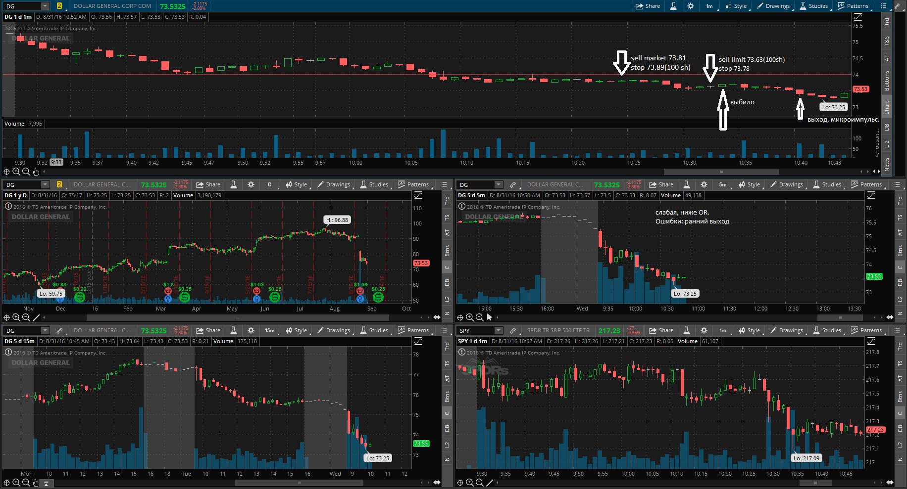
Task: Expand the DG symbol dropdown in top chart
Action: 45,6
